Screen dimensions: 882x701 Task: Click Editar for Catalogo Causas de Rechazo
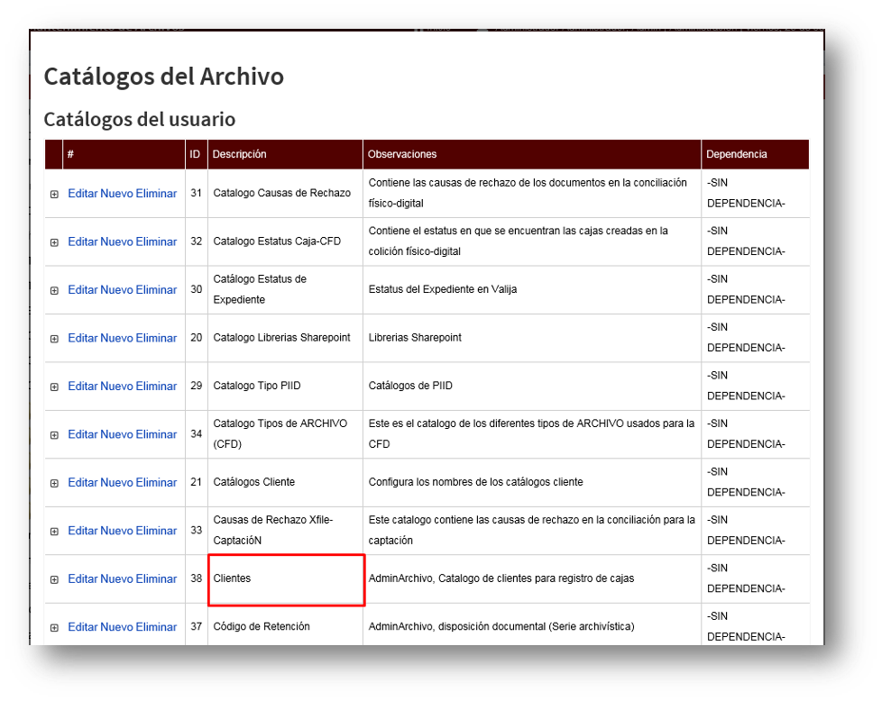(x=82, y=193)
